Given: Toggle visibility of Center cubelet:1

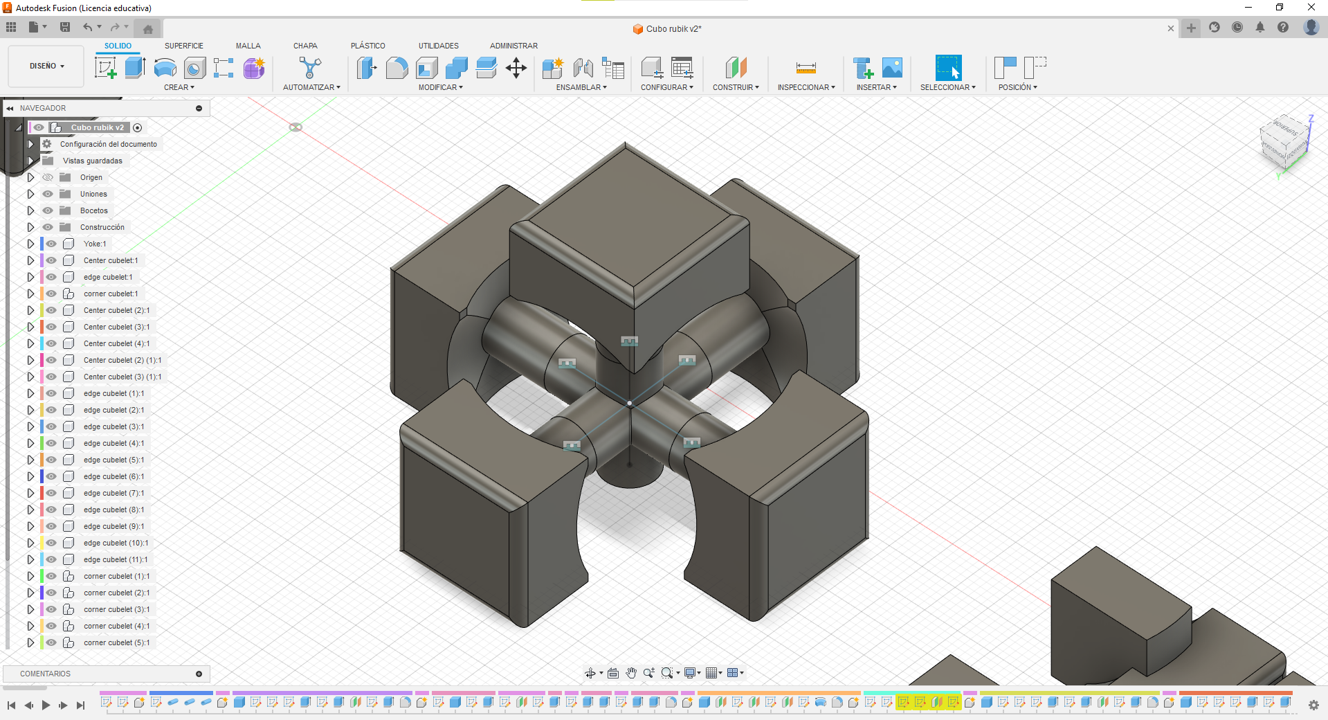Looking at the screenshot, I should (51, 260).
